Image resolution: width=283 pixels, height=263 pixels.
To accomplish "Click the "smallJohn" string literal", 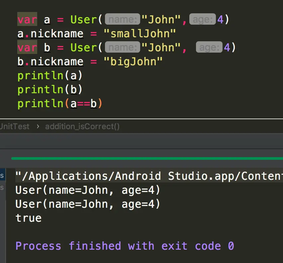I will [140, 34].
